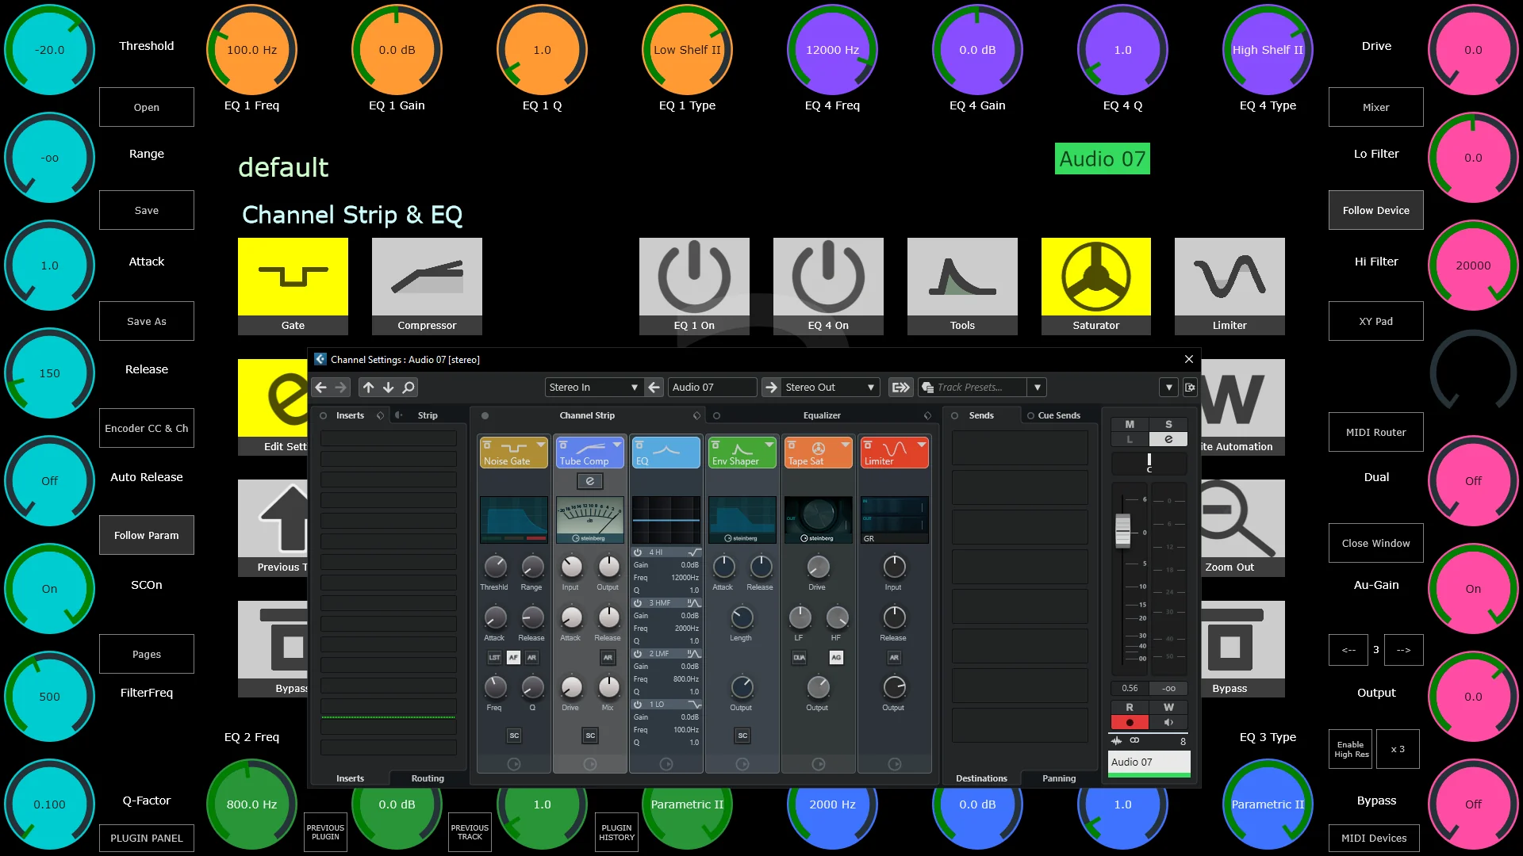Open the Tube Comp edit 'e' button
Viewport: 1523px width, 856px height.
[x=589, y=481]
